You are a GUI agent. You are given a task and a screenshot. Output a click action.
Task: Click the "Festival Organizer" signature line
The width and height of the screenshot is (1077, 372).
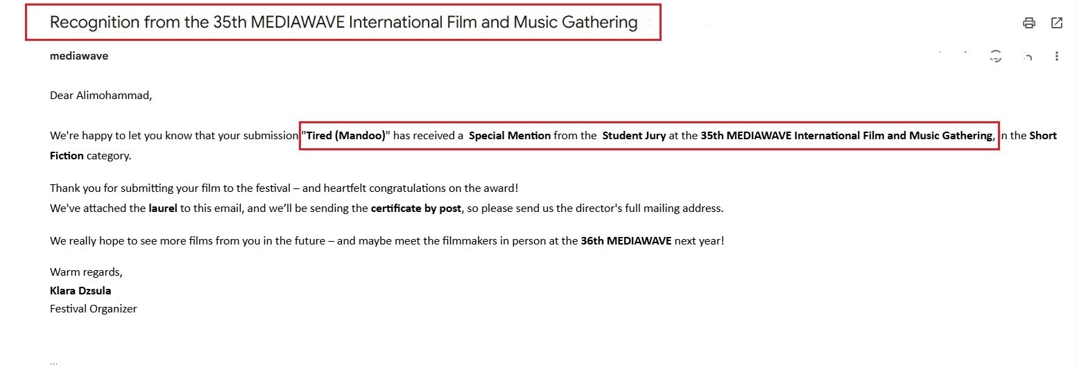94,309
